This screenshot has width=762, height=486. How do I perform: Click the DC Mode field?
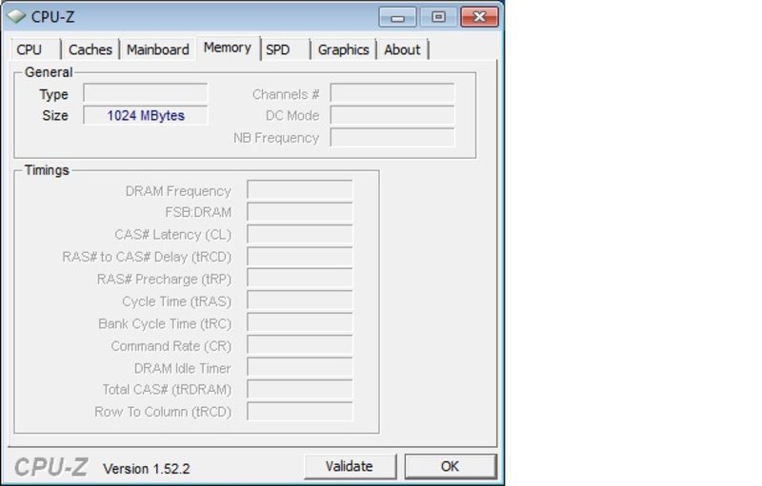(392, 115)
